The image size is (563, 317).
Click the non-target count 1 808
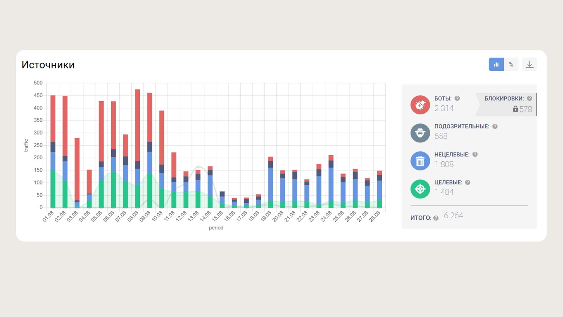444,164
